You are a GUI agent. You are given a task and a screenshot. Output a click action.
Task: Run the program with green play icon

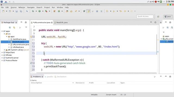[39, 11]
